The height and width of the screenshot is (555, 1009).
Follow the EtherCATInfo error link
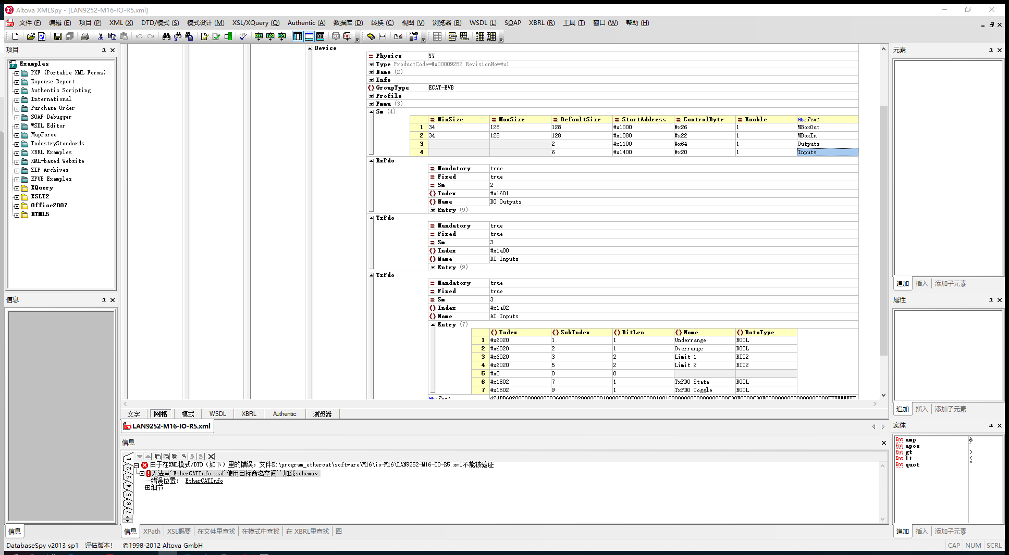pyautogui.click(x=204, y=481)
